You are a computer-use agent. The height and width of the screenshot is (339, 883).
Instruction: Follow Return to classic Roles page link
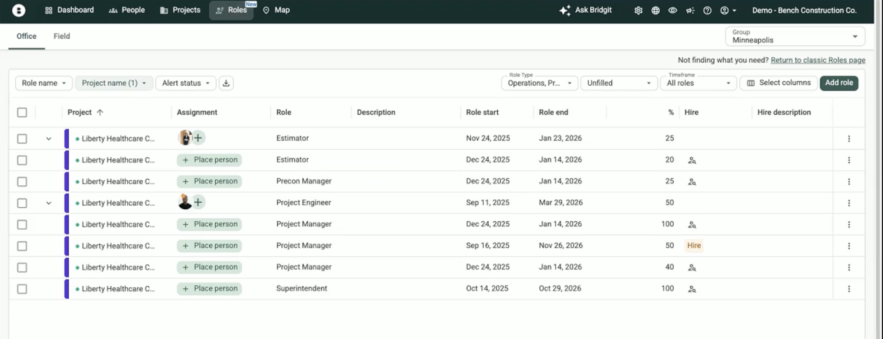point(818,60)
